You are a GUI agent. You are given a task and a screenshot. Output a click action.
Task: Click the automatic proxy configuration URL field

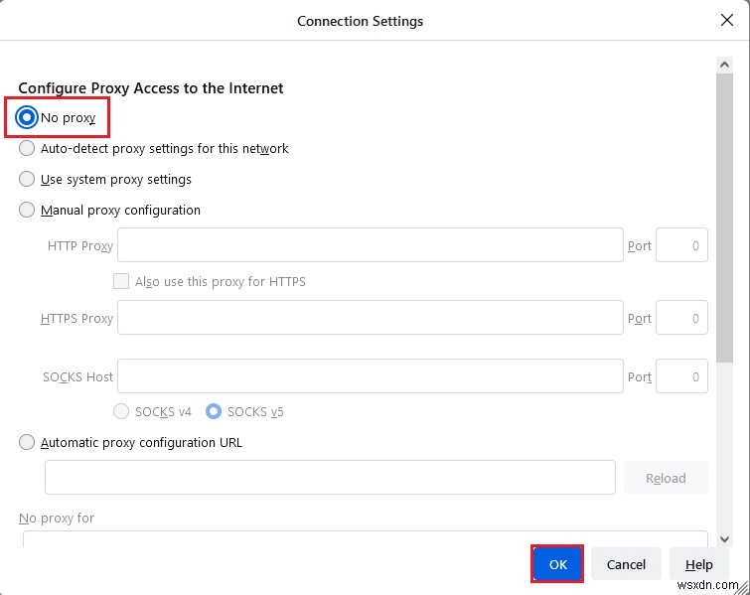(x=330, y=478)
